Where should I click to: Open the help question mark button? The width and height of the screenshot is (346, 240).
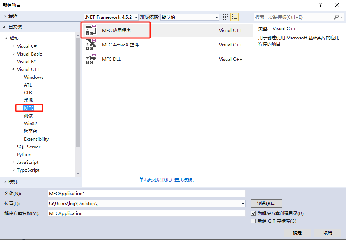(x=321, y=5)
